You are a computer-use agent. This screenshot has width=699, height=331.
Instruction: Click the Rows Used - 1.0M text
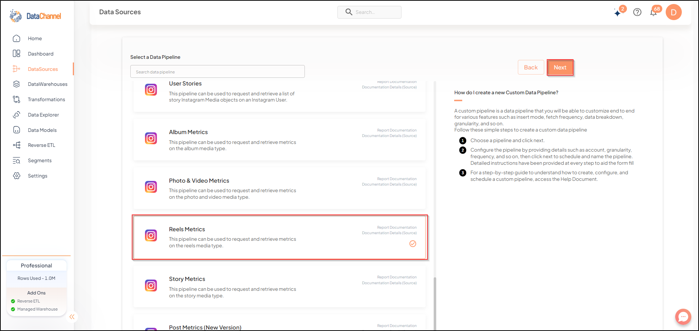pos(36,278)
